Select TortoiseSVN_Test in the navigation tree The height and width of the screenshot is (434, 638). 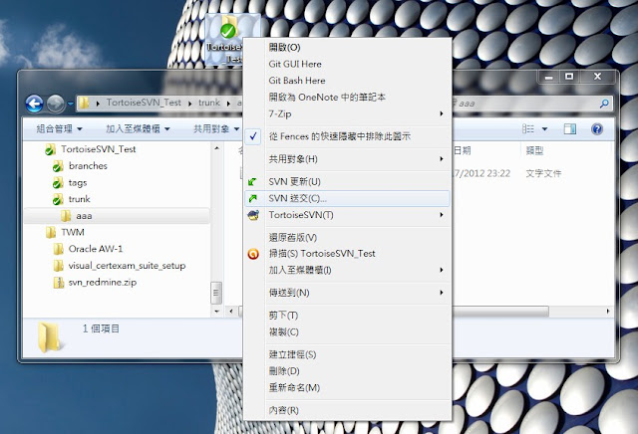coord(99,149)
